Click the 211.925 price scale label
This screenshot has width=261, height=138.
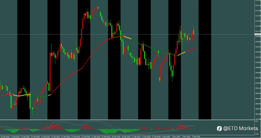coord(258,10)
